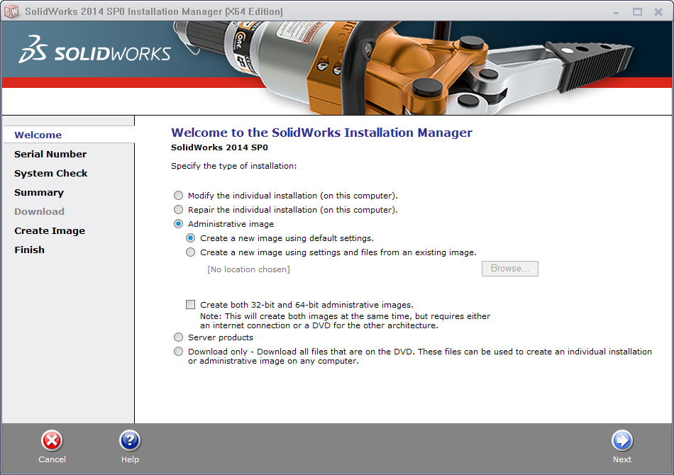
Task: Click 'Specify the type of installation' text
Action: coord(234,166)
